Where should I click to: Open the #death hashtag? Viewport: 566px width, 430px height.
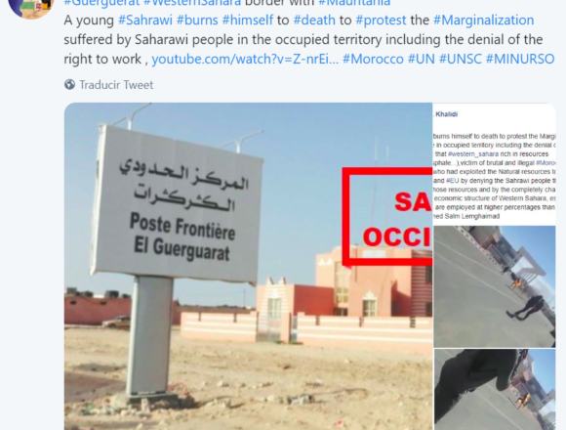click(314, 21)
